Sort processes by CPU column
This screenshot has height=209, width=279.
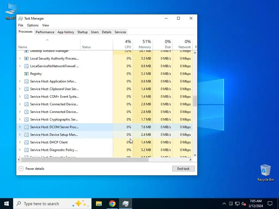pos(123,44)
